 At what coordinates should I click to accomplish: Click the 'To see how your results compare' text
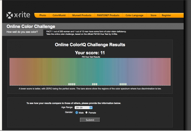coord(74,103)
